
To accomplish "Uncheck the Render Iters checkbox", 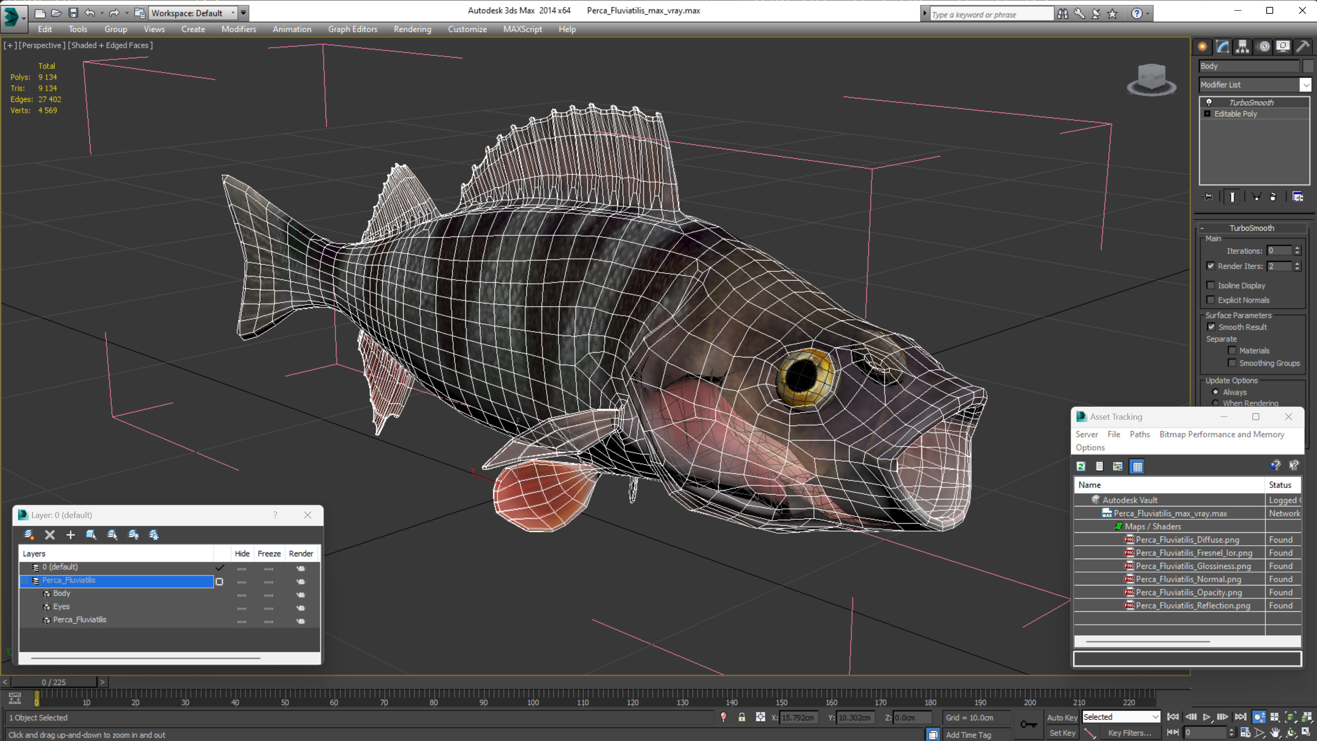I will click(x=1210, y=265).
